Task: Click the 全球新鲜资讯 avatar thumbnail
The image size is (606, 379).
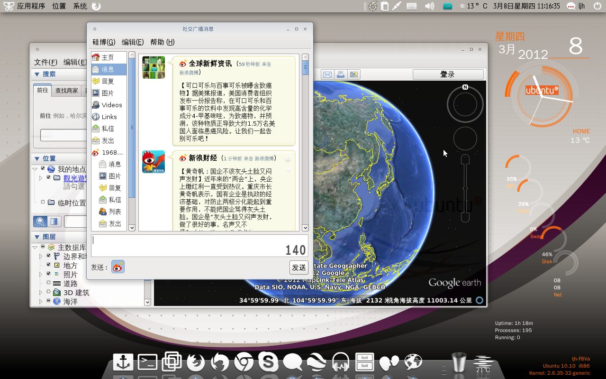Action: (x=154, y=67)
